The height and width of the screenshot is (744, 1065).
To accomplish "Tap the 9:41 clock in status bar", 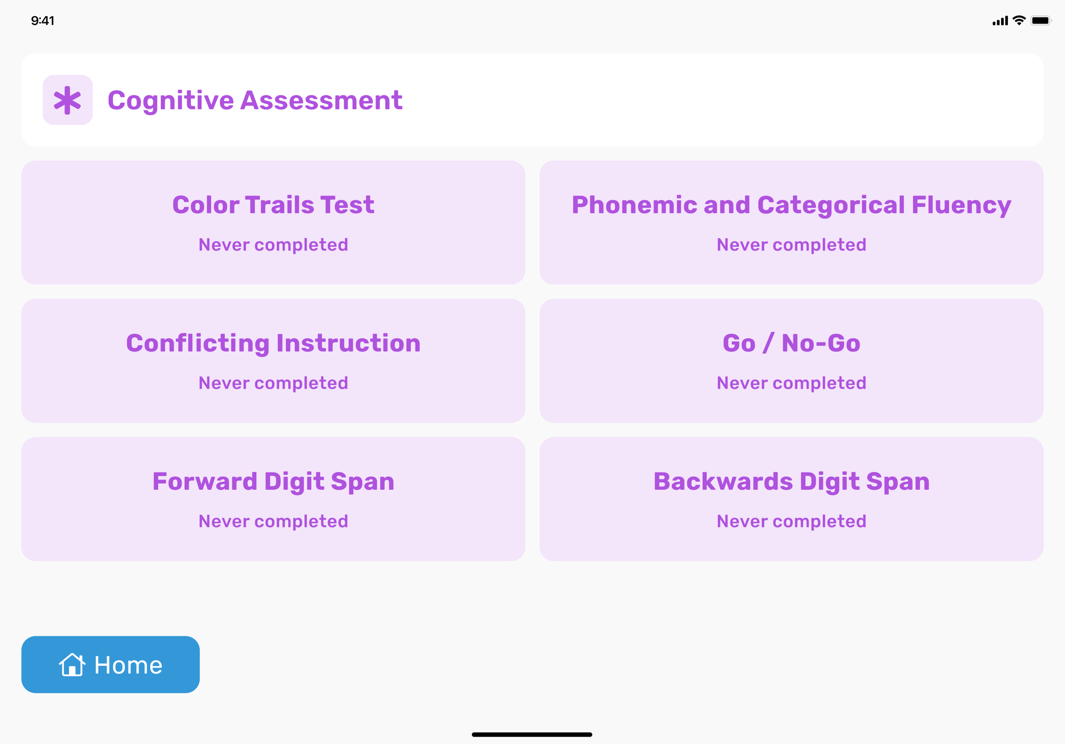I will coord(43,21).
